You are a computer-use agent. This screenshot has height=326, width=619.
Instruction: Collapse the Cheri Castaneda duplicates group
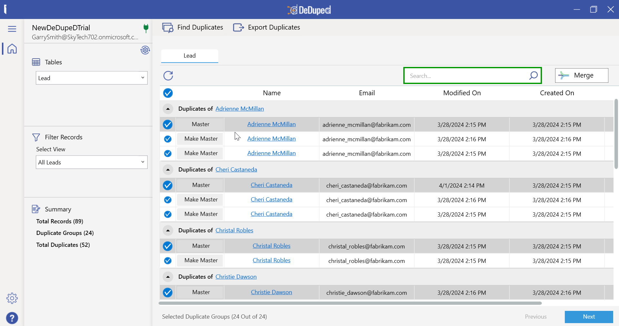click(x=168, y=170)
